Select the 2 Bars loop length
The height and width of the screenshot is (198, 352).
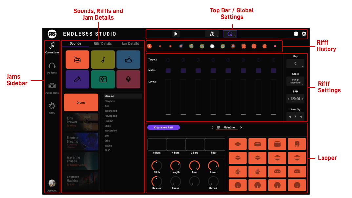click(194, 145)
